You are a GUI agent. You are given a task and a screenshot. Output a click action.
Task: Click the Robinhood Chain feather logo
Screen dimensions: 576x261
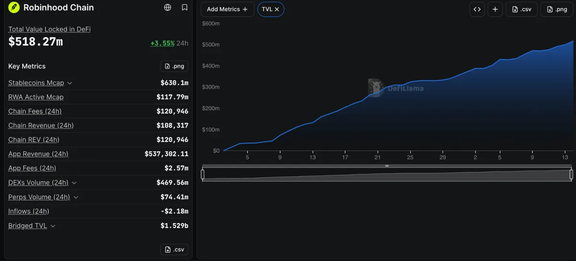point(14,8)
